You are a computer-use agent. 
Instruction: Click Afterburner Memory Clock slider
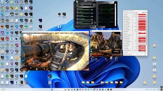click(84, 20)
